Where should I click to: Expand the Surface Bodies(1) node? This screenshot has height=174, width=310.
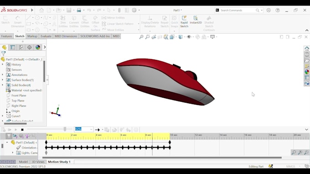[3, 80]
